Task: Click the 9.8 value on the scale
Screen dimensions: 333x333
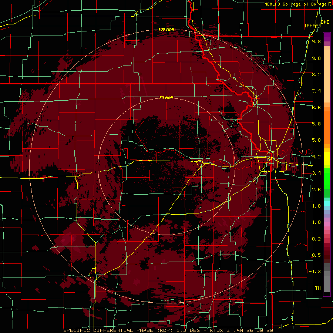Action: (316, 41)
